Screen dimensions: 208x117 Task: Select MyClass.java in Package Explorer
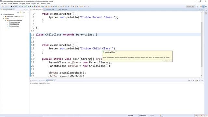(x=15, y=24)
